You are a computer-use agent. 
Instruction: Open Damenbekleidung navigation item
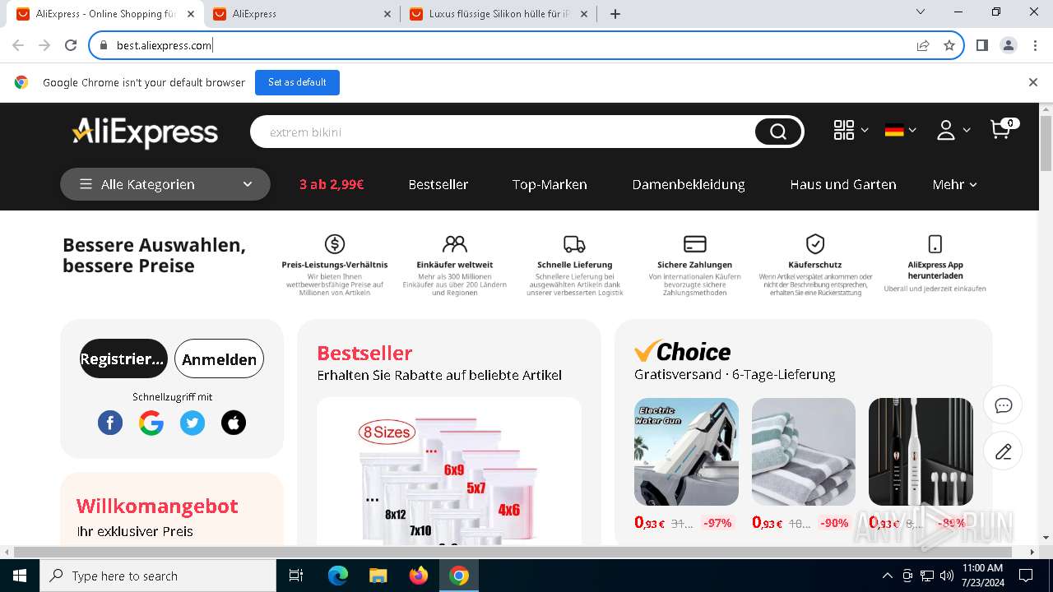coord(689,184)
